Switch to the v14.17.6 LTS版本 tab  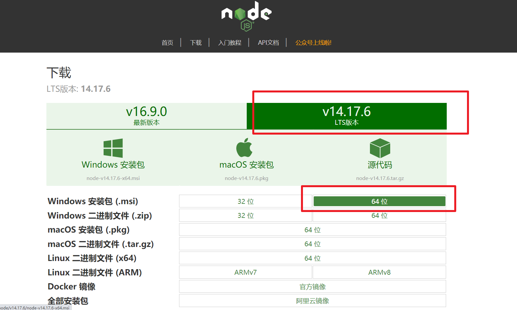[x=347, y=116]
